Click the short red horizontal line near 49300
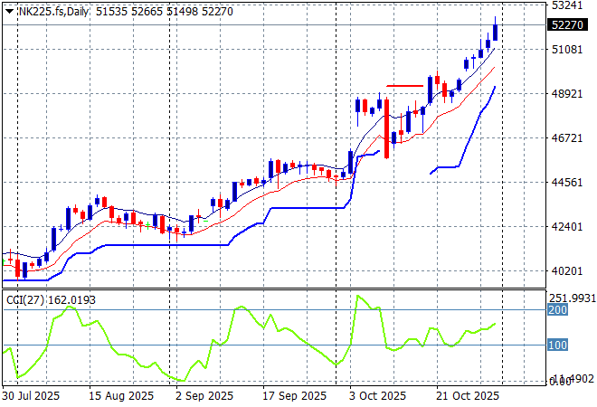This screenshot has height=407, width=597. (x=404, y=86)
